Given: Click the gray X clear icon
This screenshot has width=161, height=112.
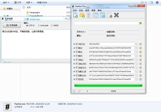Looking at the screenshot, I should tap(116, 16).
